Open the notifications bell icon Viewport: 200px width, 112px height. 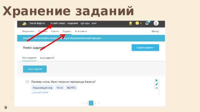click(147, 23)
